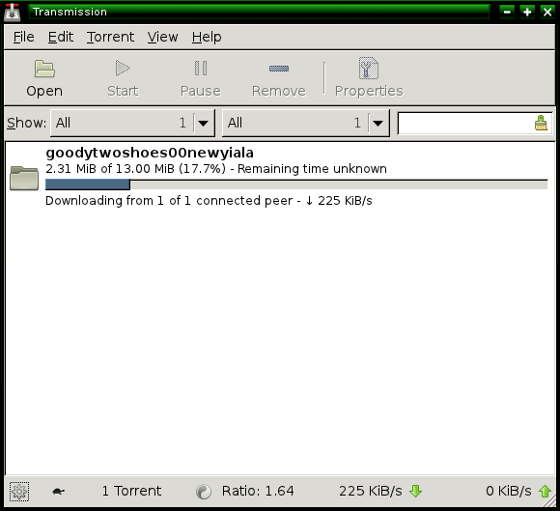Pause the torrent via the Pause toolbar icon
Image resolution: width=560 pixels, height=511 pixels.
[x=201, y=69]
